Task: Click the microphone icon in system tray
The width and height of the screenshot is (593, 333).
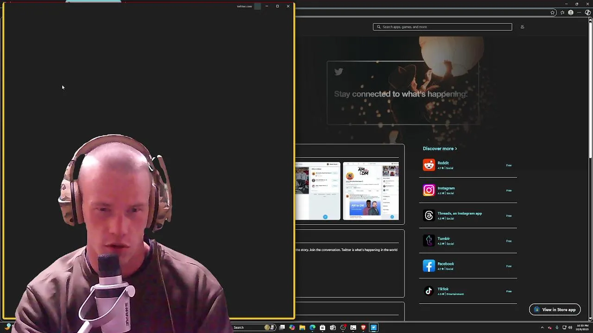Action: coord(557,327)
